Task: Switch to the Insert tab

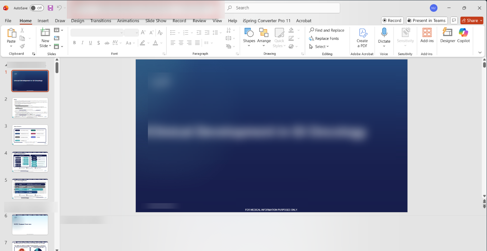Action: pos(43,21)
